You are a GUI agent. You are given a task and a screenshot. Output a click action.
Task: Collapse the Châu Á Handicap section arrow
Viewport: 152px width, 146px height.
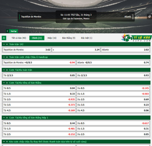point(4,57)
